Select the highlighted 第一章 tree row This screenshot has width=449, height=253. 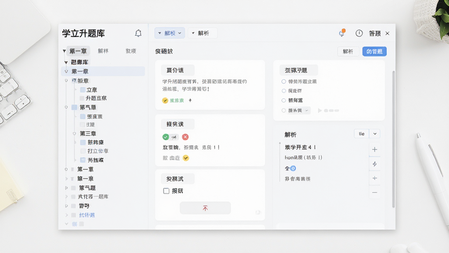tap(103, 72)
